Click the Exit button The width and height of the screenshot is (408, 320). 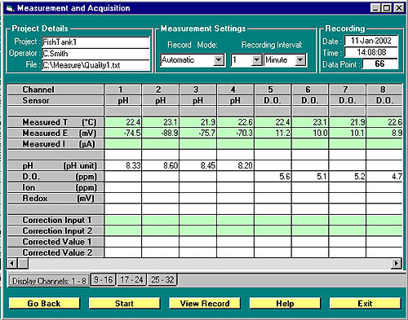tap(365, 303)
